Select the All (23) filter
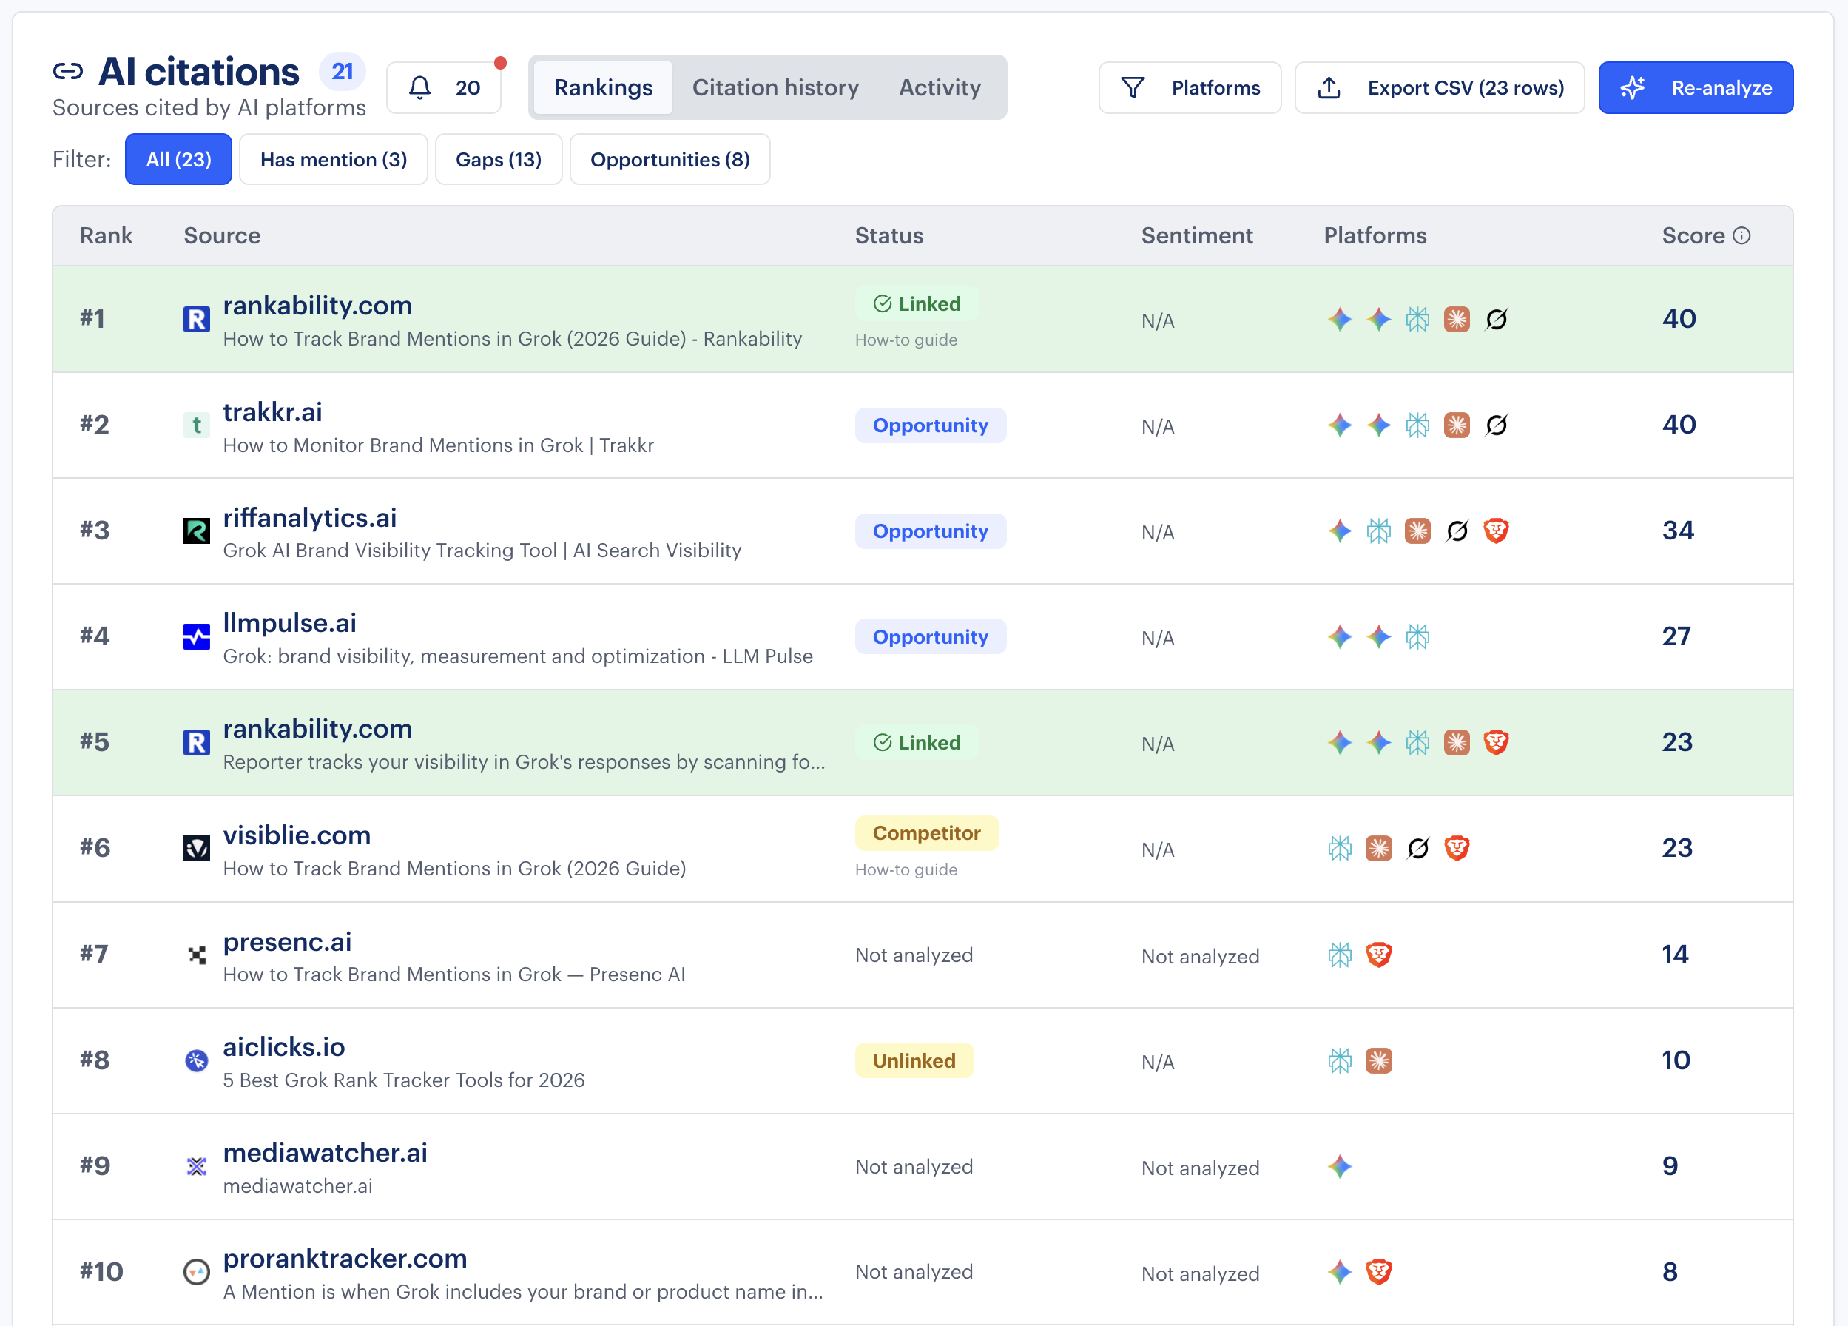This screenshot has width=1848, height=1326. coord(178,159)
